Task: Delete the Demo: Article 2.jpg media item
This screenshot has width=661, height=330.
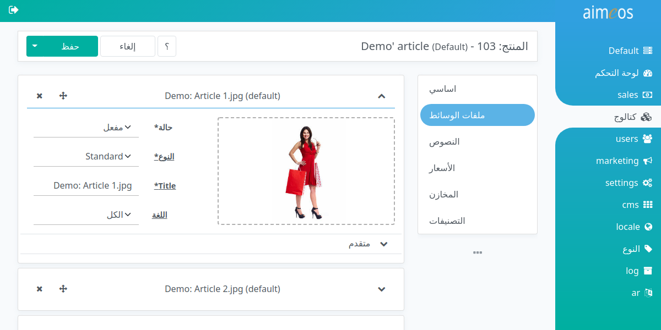Action: (40, 289)
